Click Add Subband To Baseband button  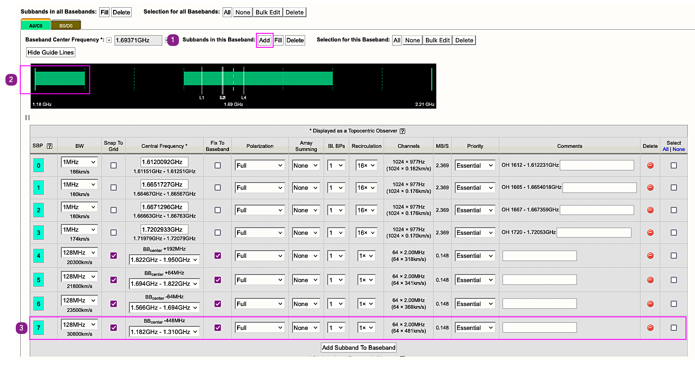click(359, 348)
